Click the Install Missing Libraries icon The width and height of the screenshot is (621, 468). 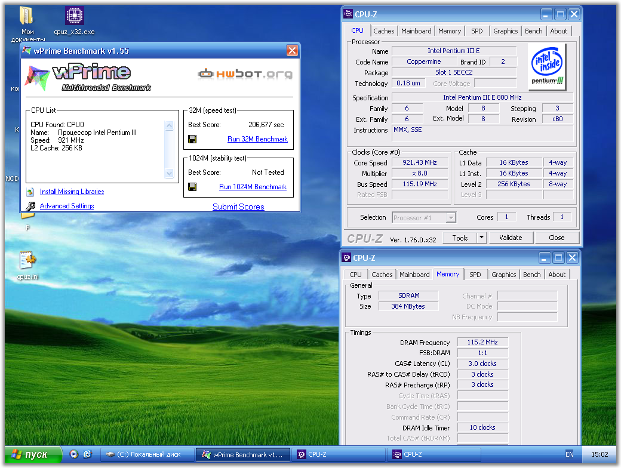click(x=30, y=192)
